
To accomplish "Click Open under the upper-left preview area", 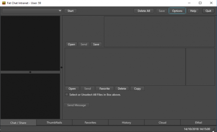I will [x=71, y=44].
